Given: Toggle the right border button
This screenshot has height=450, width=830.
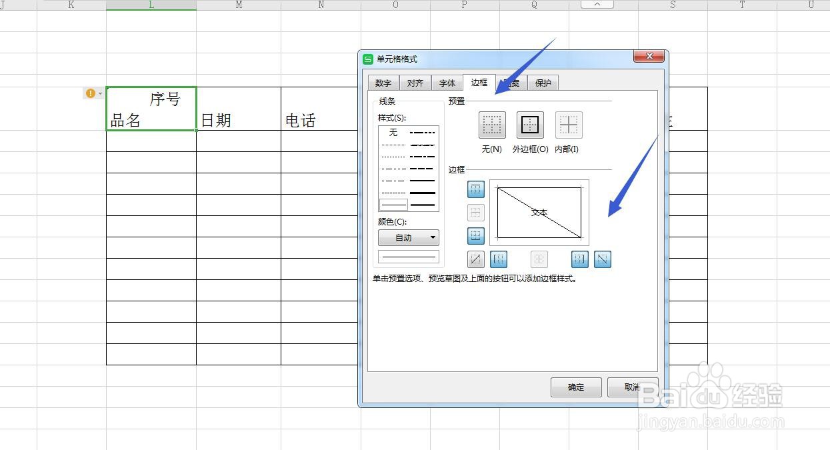Looking at the screenshot, I should pos(579,259).
